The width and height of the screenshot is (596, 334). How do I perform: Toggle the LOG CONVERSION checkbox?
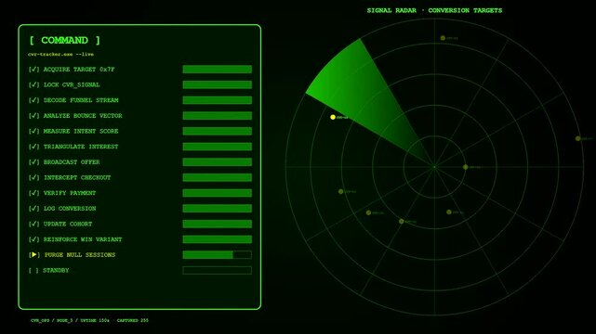point(33,209)
